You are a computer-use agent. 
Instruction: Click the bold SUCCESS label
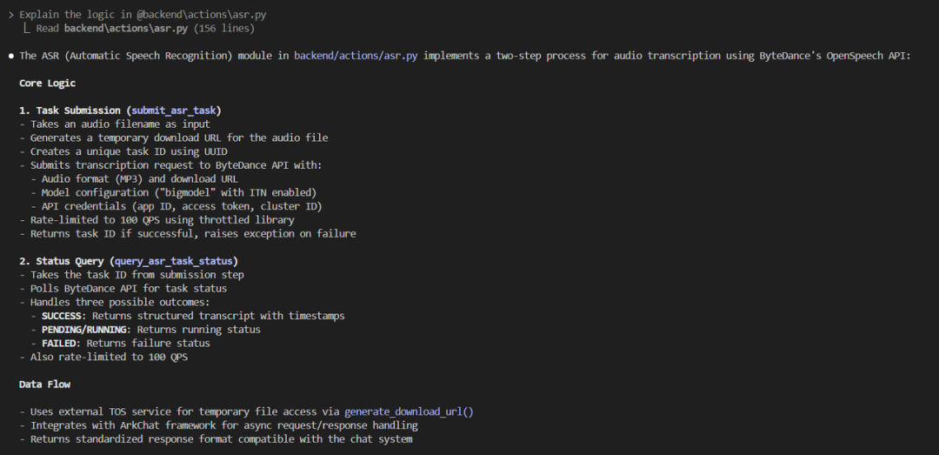(64, 315)
